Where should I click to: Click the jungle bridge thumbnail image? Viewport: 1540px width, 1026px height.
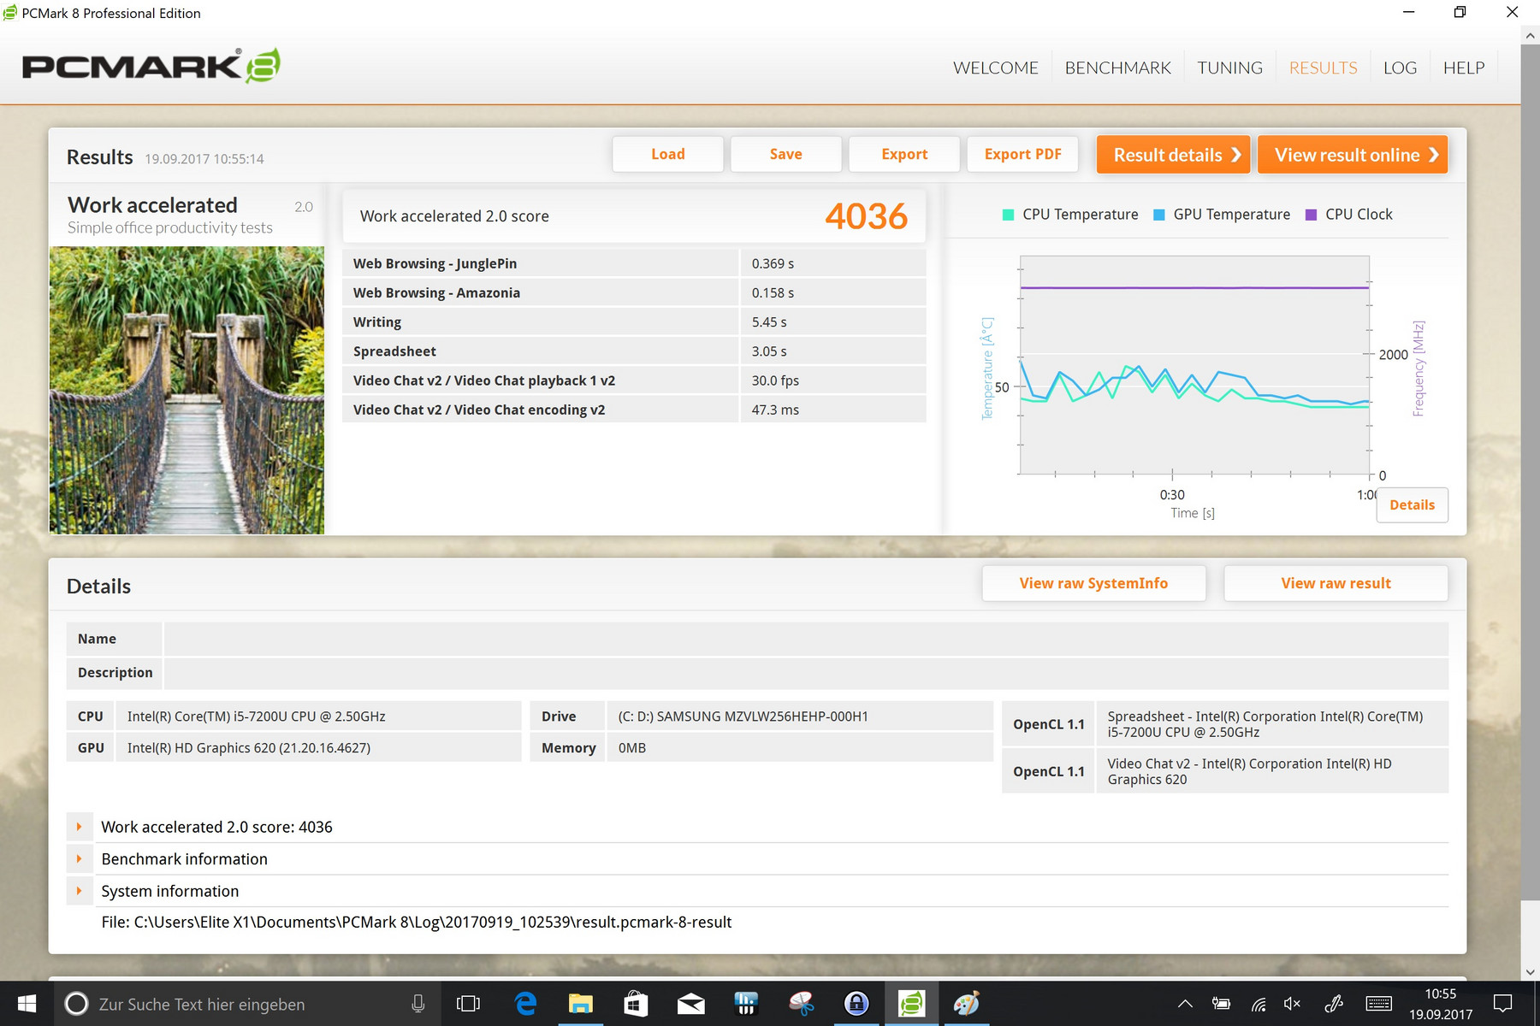click(187, 391)
